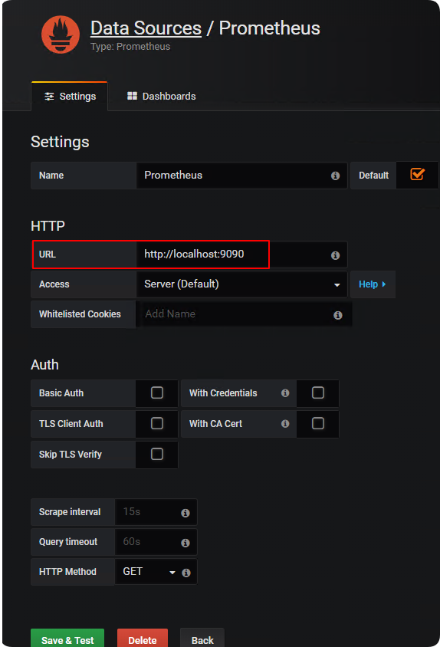Open the Data Sources breadcrumb link

(x=146, y=28)
